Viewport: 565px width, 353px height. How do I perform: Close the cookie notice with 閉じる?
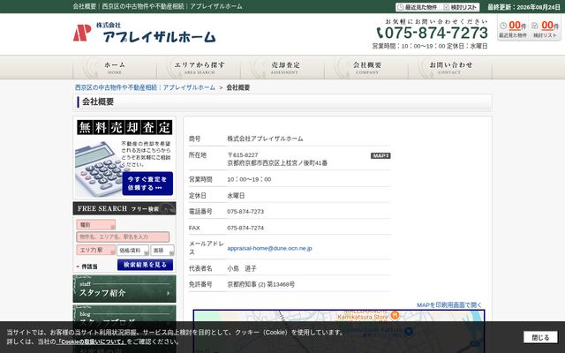[x=540, y=337]
